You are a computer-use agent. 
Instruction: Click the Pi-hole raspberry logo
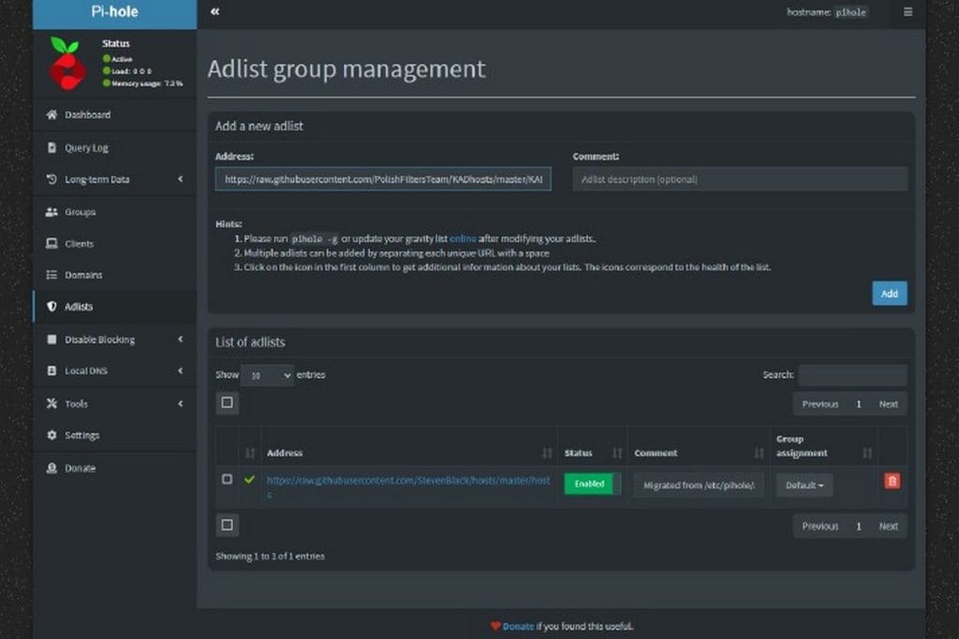click(x=66, y=63)
